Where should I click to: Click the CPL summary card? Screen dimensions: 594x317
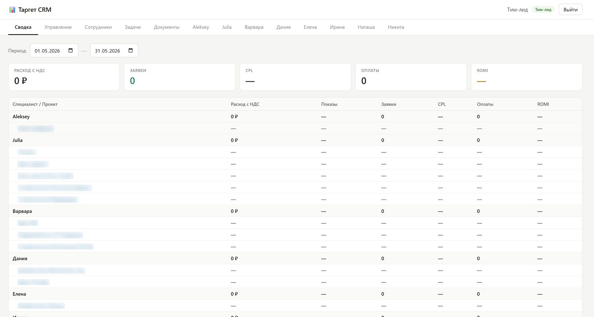[x=295, y=77]
